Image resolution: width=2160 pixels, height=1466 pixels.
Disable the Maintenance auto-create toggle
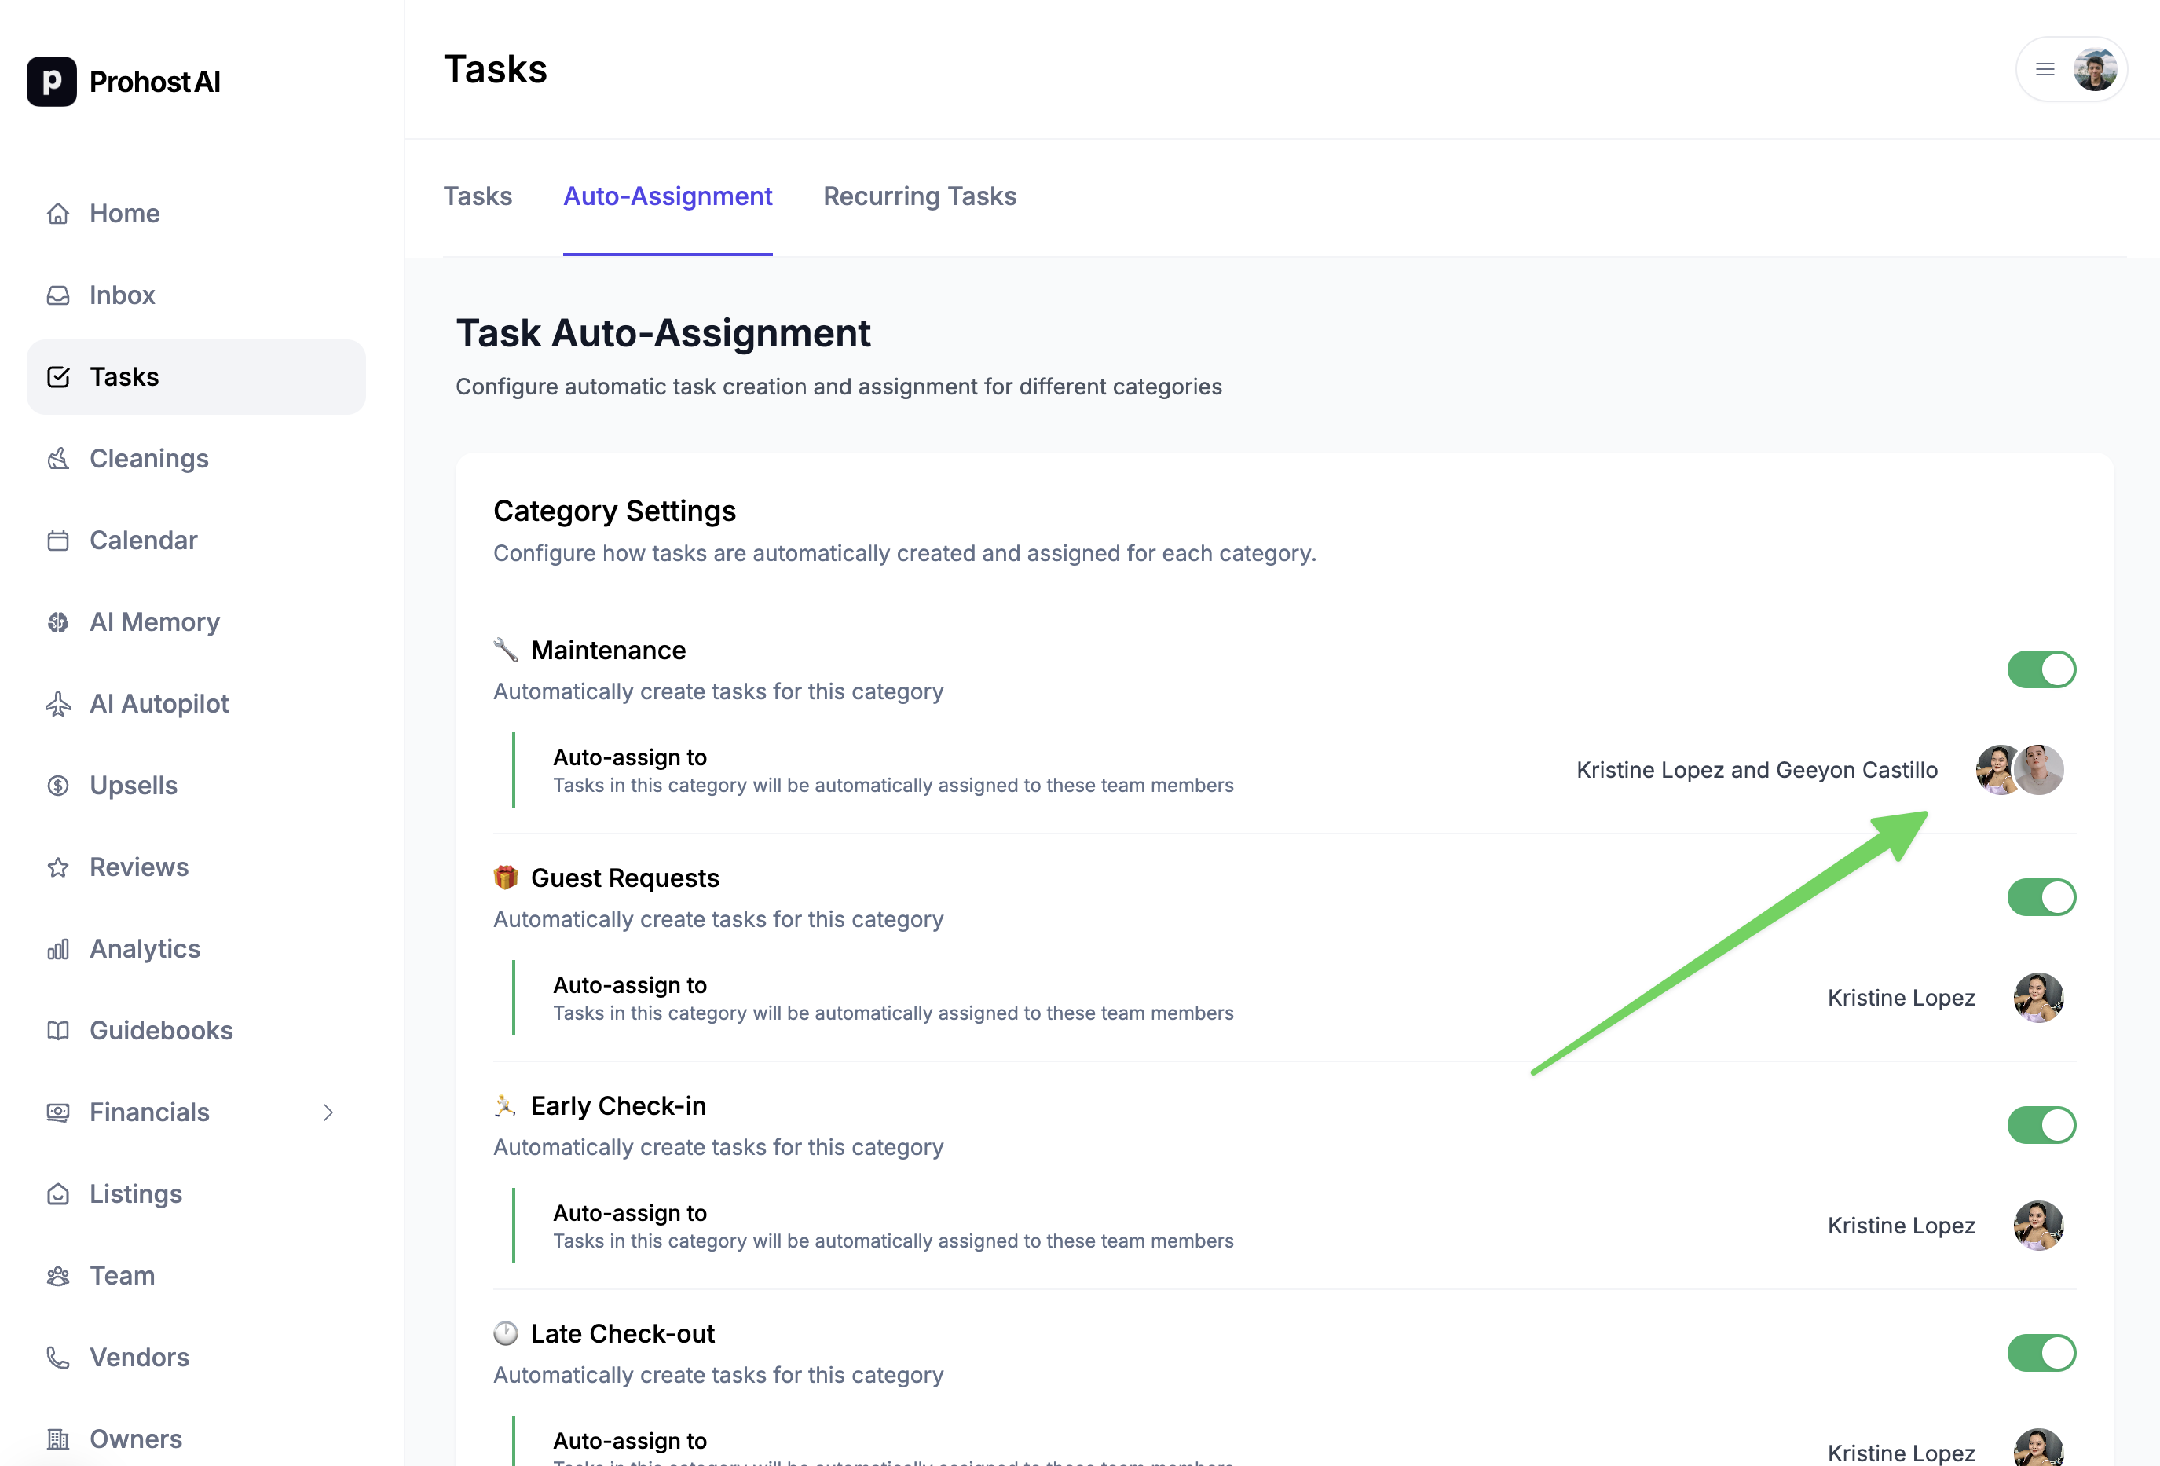[x=2041, y=669]
